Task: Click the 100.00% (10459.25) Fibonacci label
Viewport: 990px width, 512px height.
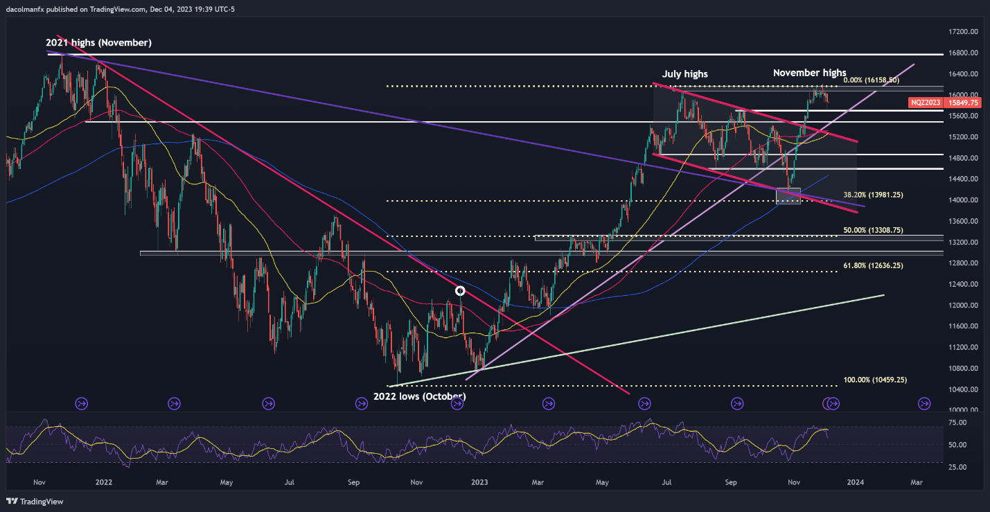Action: pyautogui.click(x=875, y=380)
